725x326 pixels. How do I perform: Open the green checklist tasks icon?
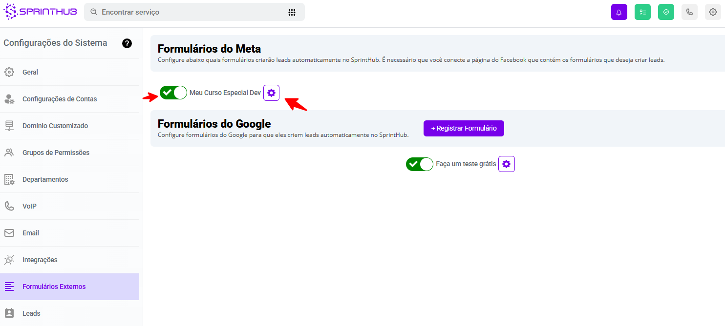(642, 12)
